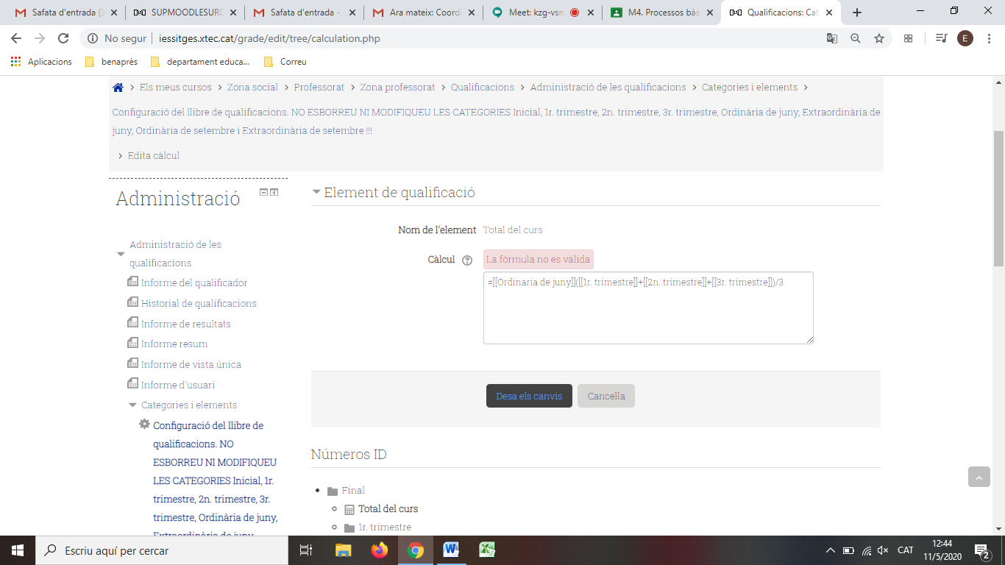1005x565 pixels.
Task: Collapse the Categories i elements tree node
Action: [x=133, y=405]
